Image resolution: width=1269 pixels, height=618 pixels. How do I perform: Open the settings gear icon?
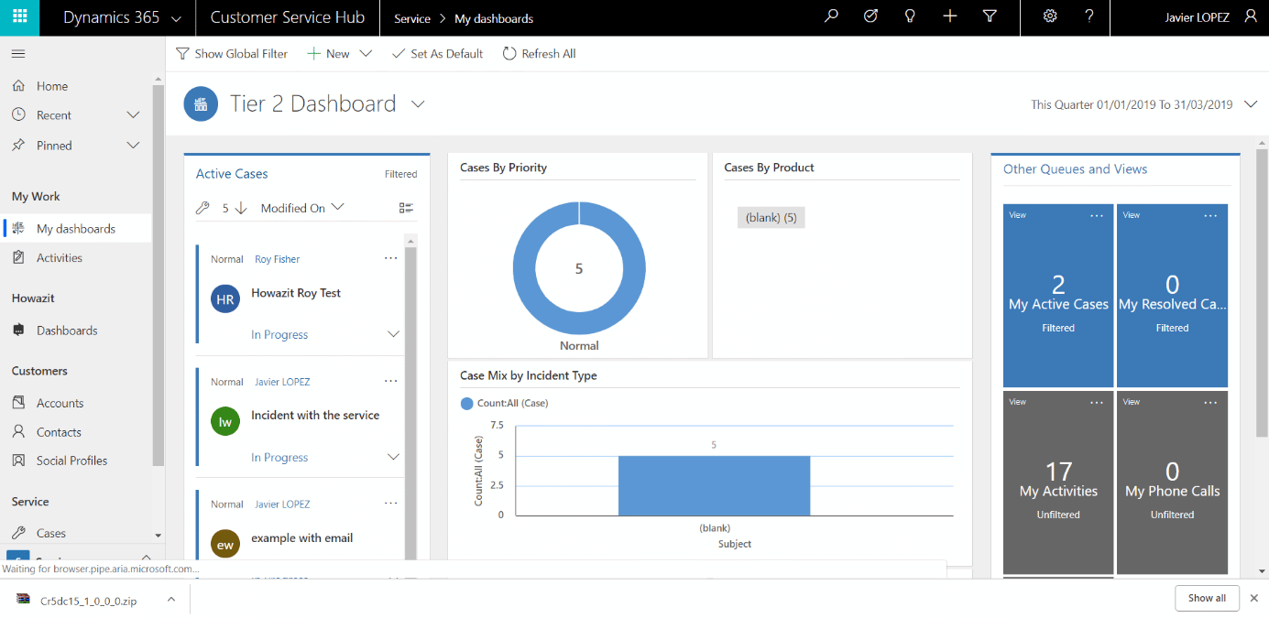click(x=1050, y=16)
